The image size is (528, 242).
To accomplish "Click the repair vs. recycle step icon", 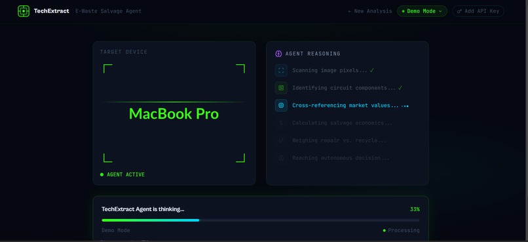I will tap(281, 140).
